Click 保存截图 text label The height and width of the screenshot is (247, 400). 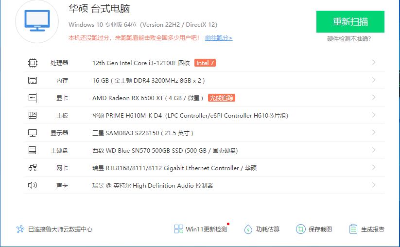point(320,229)
